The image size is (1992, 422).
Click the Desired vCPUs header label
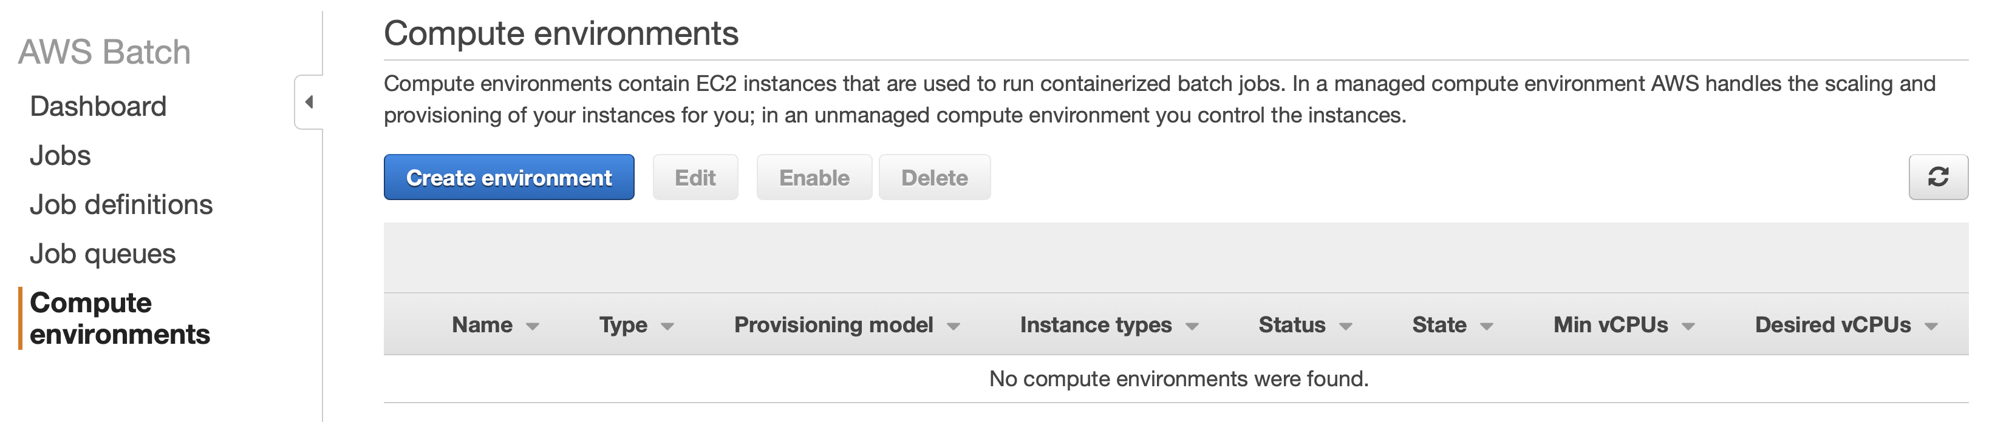pyautogui.click(x=1833, y=325)
